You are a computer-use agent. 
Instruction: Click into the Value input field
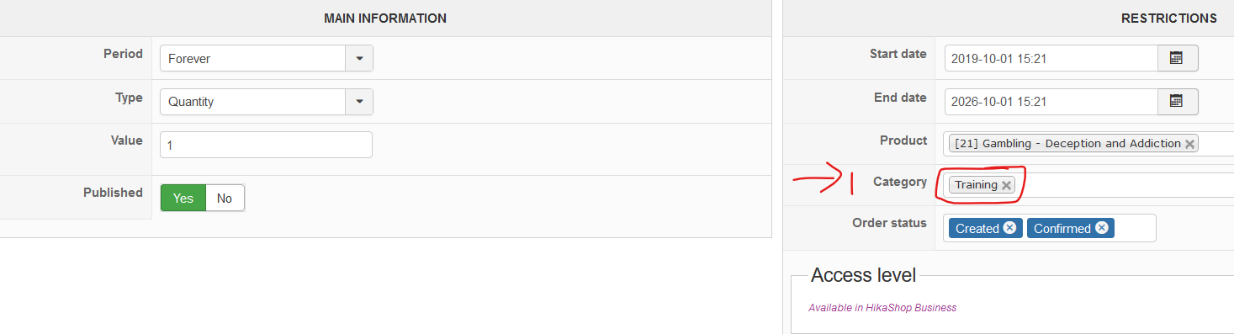coord(266,145)
